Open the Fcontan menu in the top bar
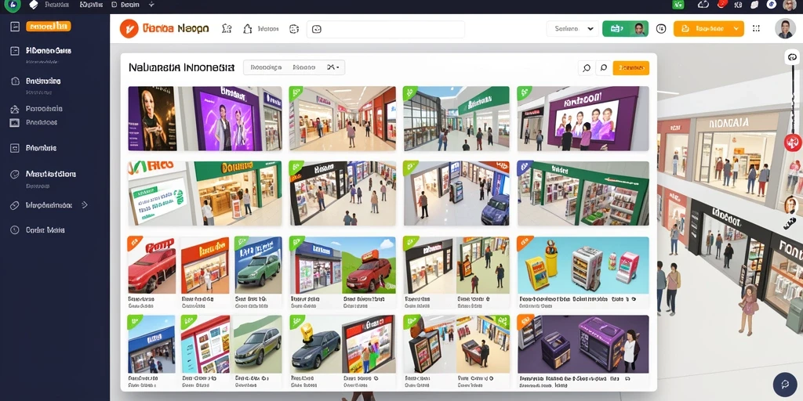The height and width of the screenshot is (401, 803). (x=56, y=5)
